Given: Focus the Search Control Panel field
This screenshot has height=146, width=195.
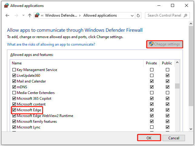Looking at the screenshot, I should [167, 15].
